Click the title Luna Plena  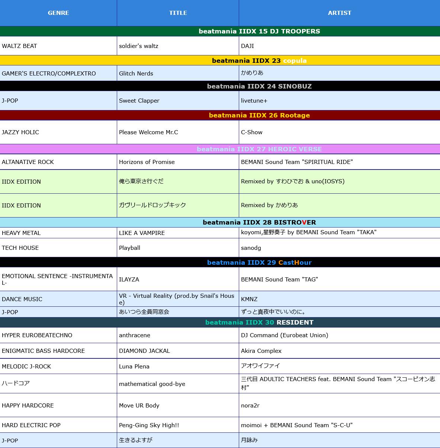(x=134, y=367)
